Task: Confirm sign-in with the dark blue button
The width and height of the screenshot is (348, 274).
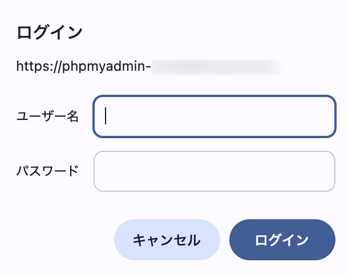Action: click(282, 240)
